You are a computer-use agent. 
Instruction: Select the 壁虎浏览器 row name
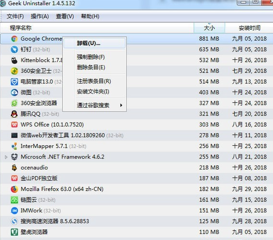tap(34, 232)
